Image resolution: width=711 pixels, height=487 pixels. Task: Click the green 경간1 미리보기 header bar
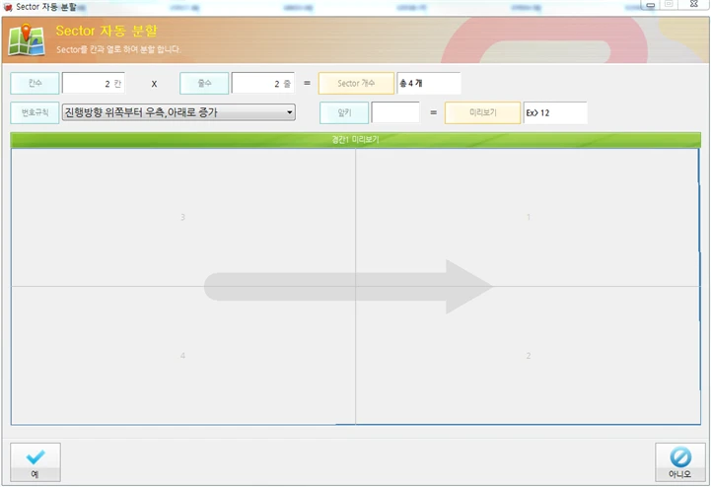coord(355,140)
